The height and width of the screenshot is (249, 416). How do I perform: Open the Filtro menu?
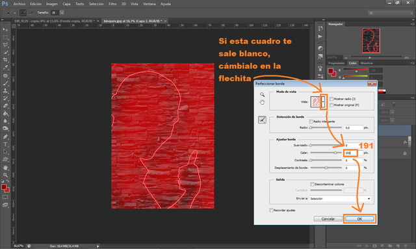click(112, 4)
